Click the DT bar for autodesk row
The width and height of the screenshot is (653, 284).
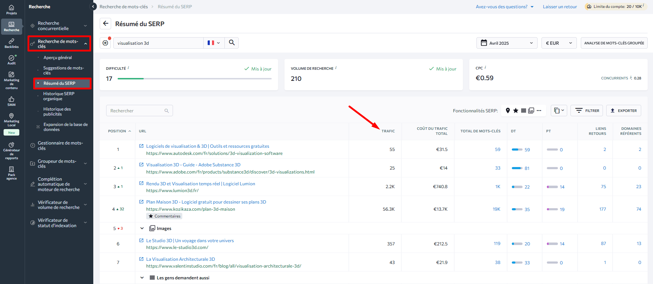(x=517, y=150)
